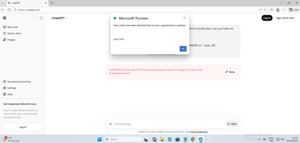The height and width of the screenshot is (143, 300).
Task: Start a New chat from sidebar
Action: coord(12,27)
